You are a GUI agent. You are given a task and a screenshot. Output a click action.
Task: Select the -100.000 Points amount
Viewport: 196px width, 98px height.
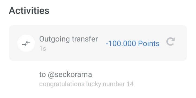133,44
